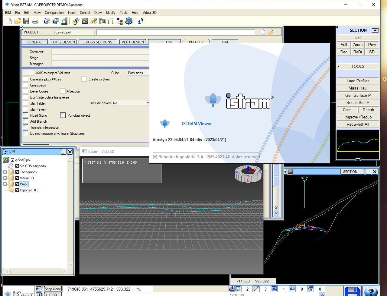387x296 pixels.
Task: Switch to the HORIZ.DESIGN tab
Action: click(63, 42)
